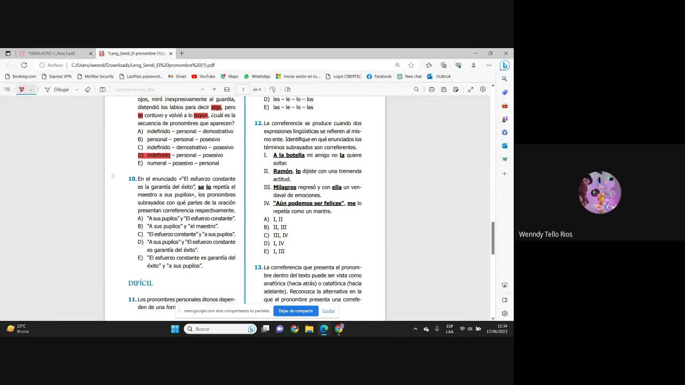This screenshot has height=385, width=685.
Task: Open Outlook bookmark
Action: [x=439, y=76]
